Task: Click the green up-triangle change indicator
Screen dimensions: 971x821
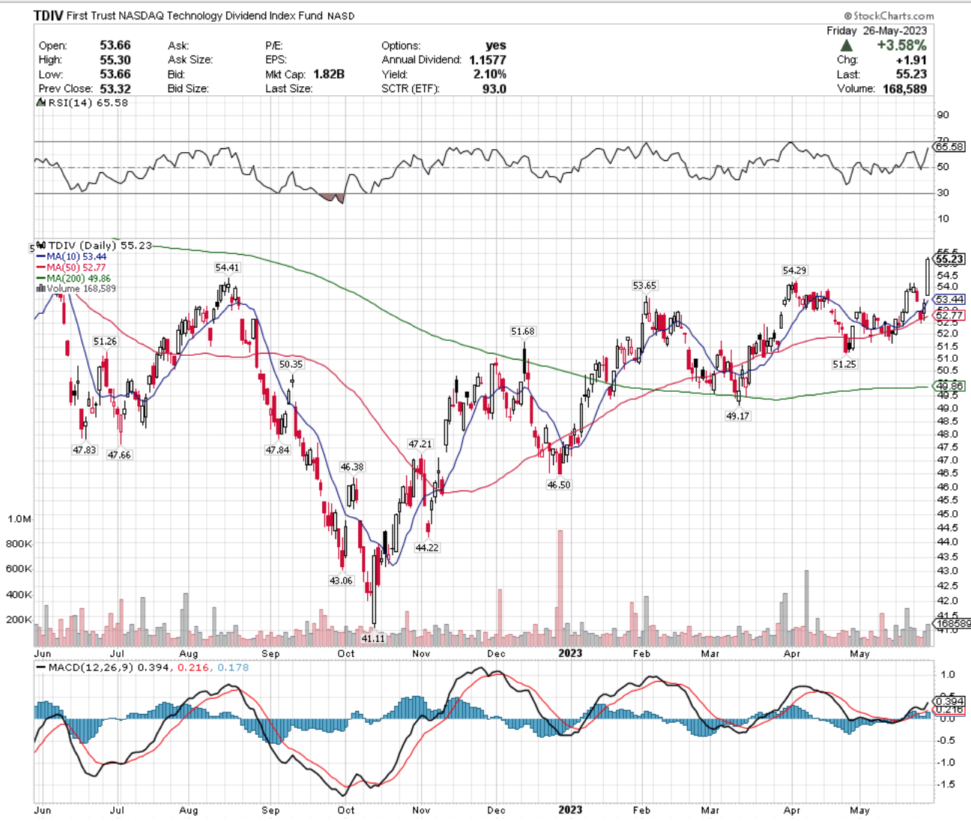Action: [847, 46]
